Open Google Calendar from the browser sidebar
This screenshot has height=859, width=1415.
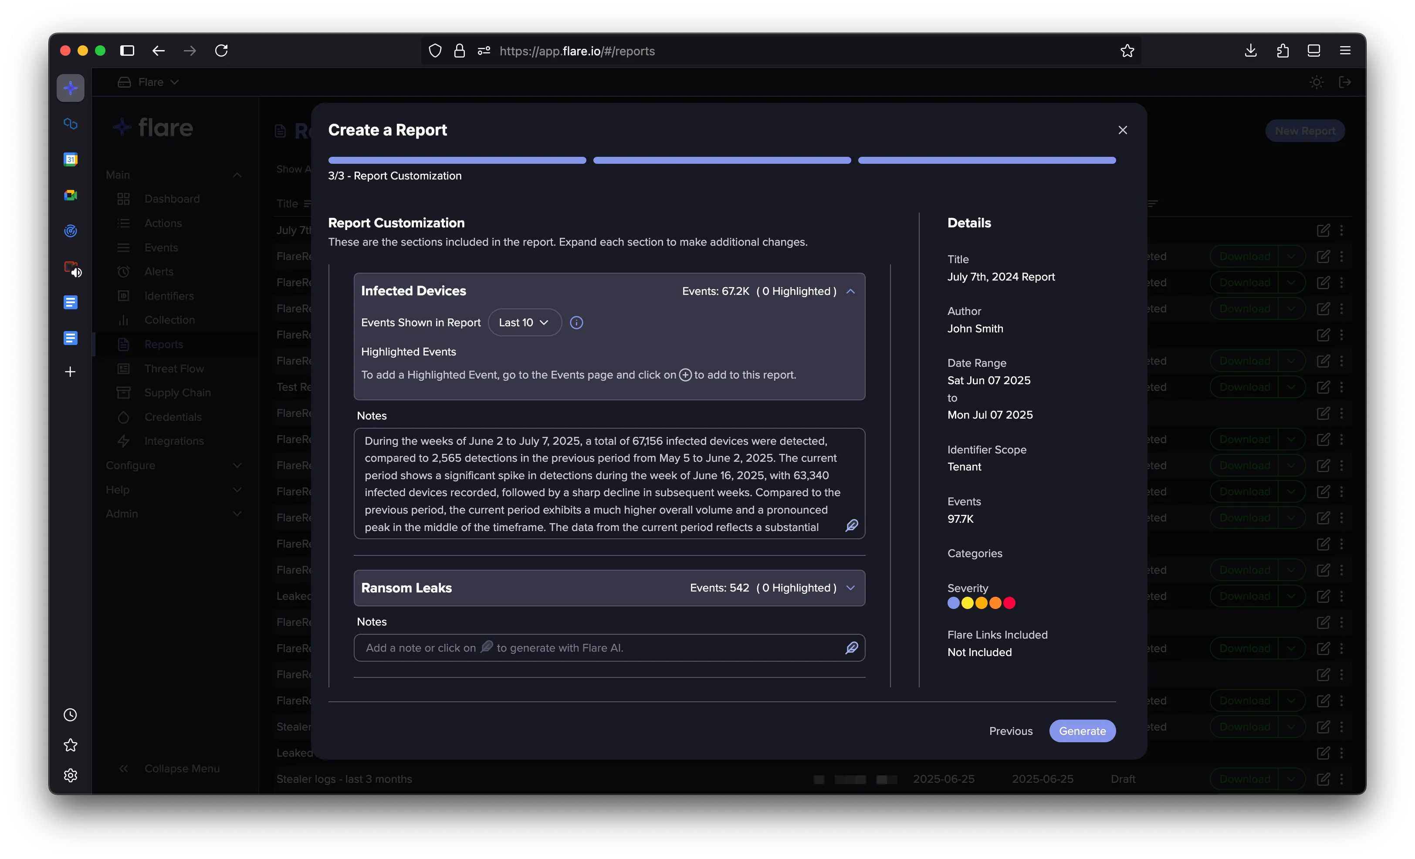point(70,159)
